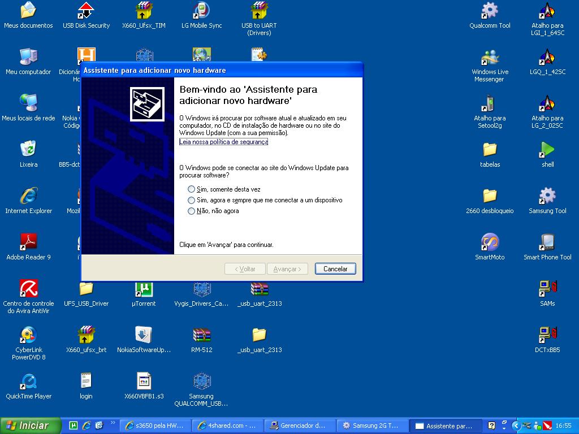579x434 pixels.
Task: Select X660_ufsx_brt archive icon
Action: tap(86, 340)
